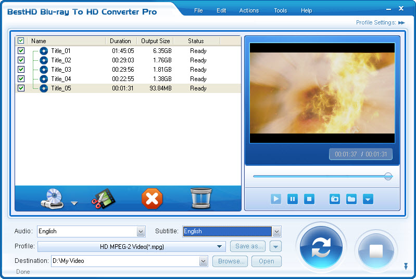The image size is (416, 279).
Task: Pause the preview video
Action: [293, 199]
